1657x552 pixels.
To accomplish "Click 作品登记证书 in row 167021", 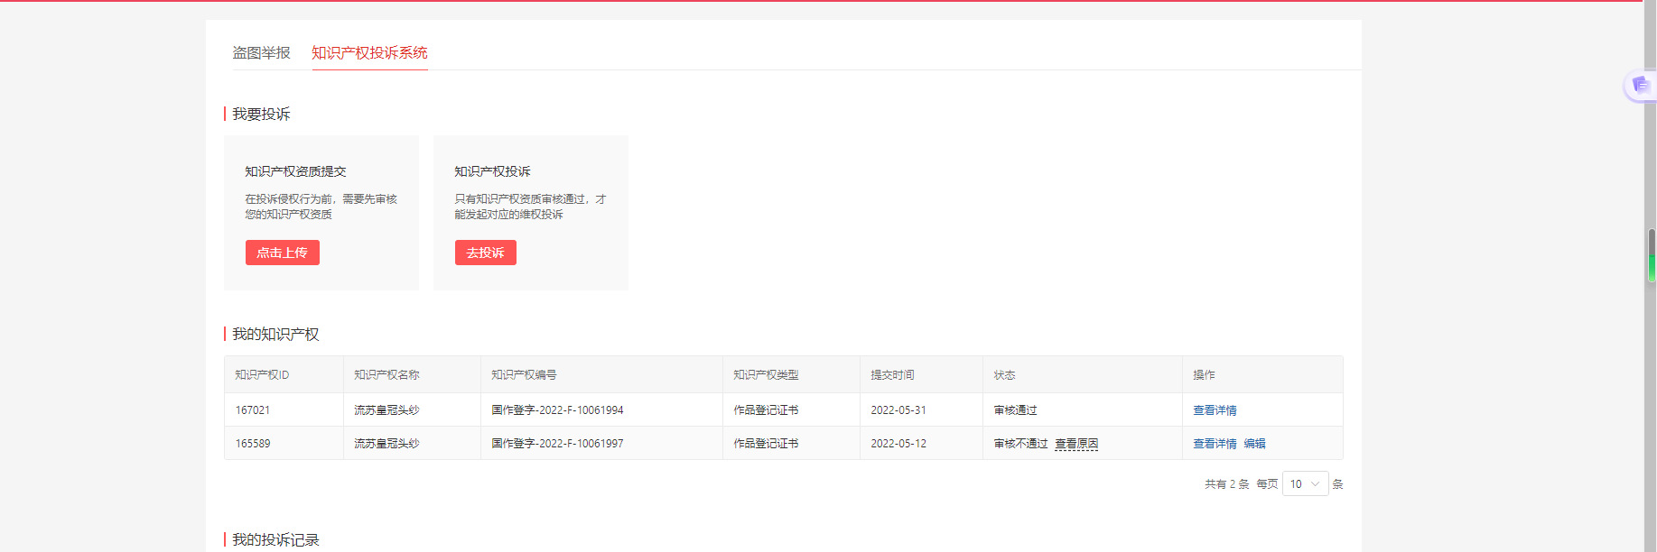I will (766, 410).
